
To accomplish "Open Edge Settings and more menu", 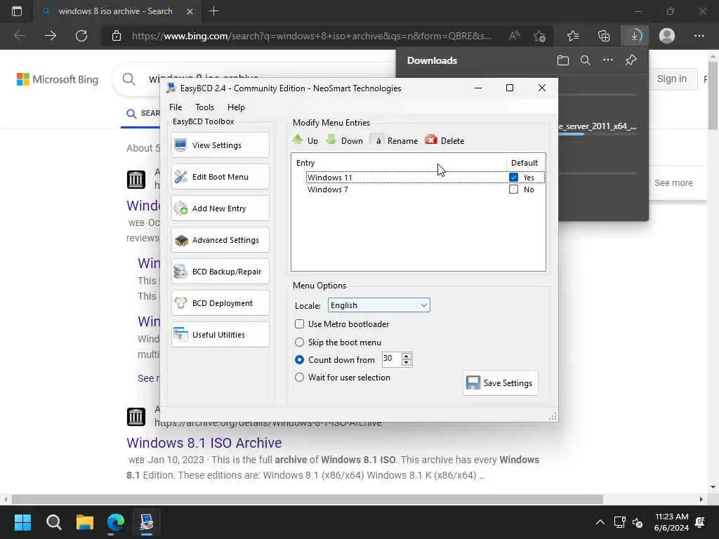I will 699,36.
